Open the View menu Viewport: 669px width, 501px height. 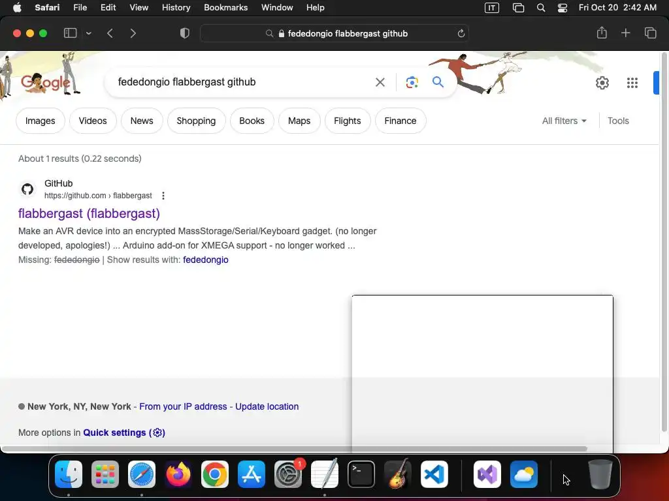point(139,8)
